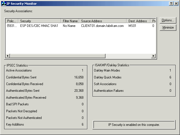Click the partially visible Pr... column header
Screen dimensions: 180x135
click(x=154, y=21)
